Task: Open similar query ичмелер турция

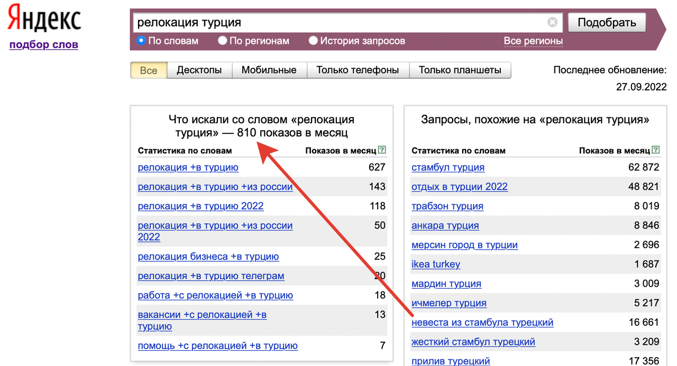Action: [449, 303]
